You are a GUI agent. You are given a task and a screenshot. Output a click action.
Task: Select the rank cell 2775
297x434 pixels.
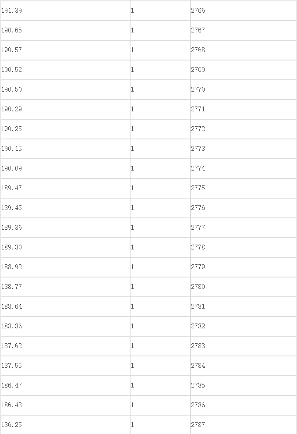pyautogui.click(x=244, y=188)
